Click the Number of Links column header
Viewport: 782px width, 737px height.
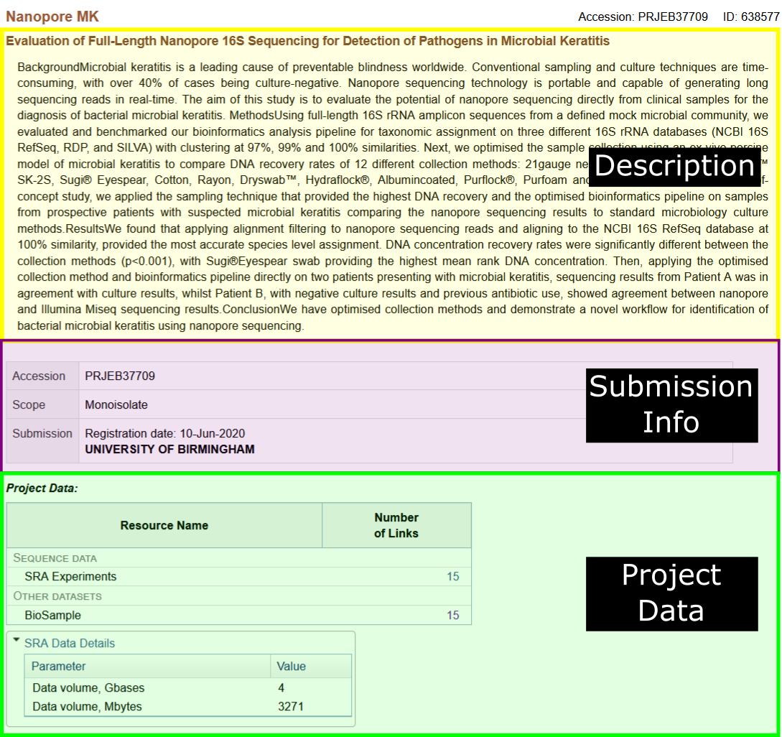pos(396,525)
